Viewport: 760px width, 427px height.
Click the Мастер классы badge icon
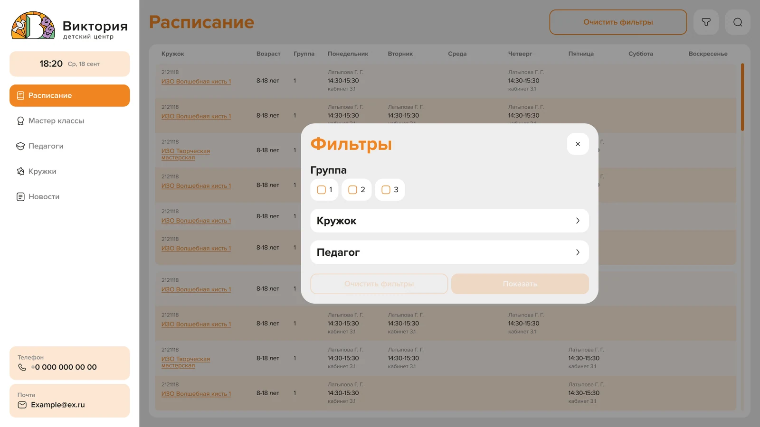tap(20, 121)
